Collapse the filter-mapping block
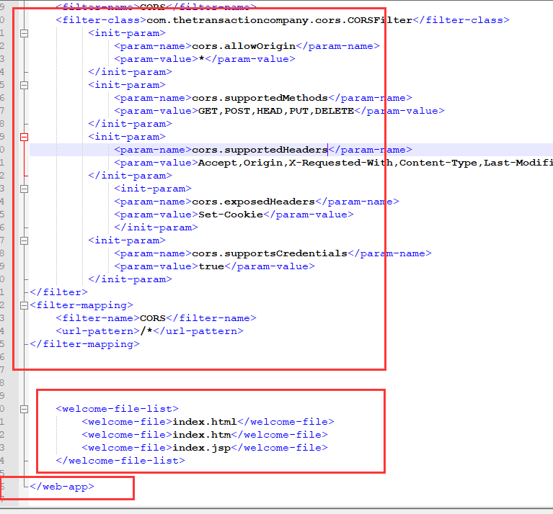The image size is (553, 514). pyautogui.click(x=24, y=305)
